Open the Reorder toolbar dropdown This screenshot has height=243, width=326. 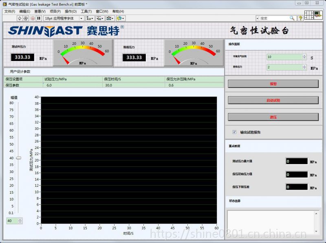tap(120, 18)
